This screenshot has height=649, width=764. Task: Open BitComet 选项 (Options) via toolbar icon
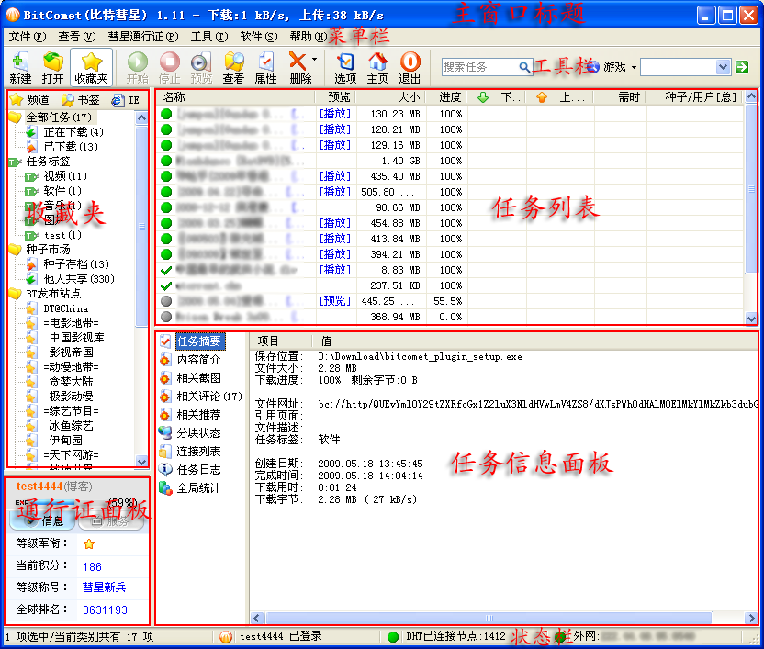pos(346,66)
